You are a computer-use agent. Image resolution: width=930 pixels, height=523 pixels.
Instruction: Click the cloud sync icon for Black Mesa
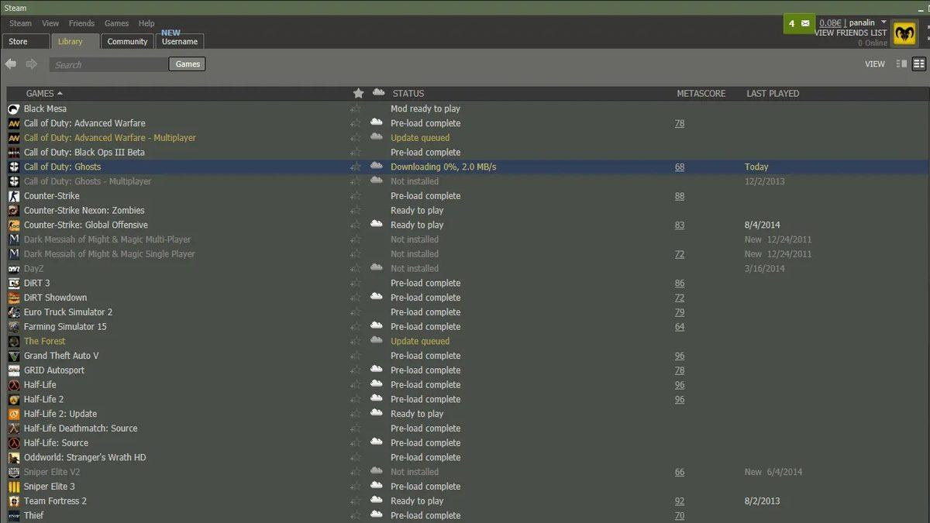tap(377, 108)
